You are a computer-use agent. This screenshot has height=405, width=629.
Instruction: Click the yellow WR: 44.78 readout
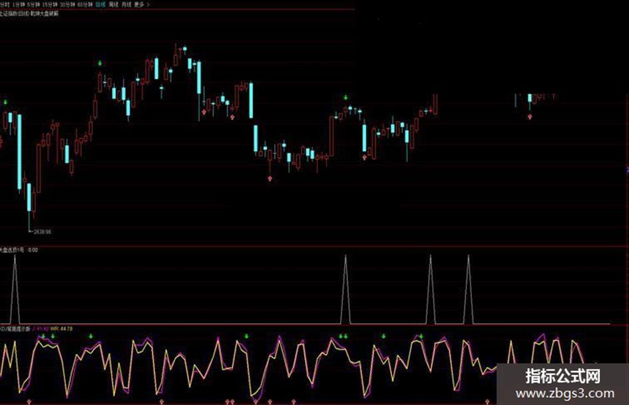pyautogui.click(x=61, y=329)
